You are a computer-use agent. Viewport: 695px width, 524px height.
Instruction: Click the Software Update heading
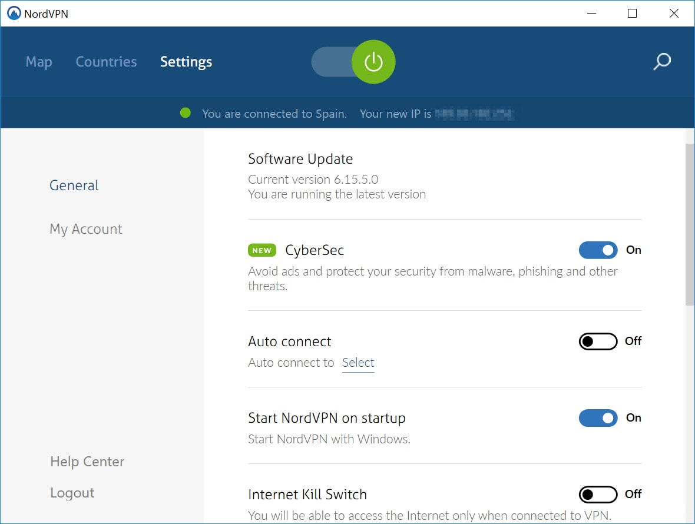[300, 158]
